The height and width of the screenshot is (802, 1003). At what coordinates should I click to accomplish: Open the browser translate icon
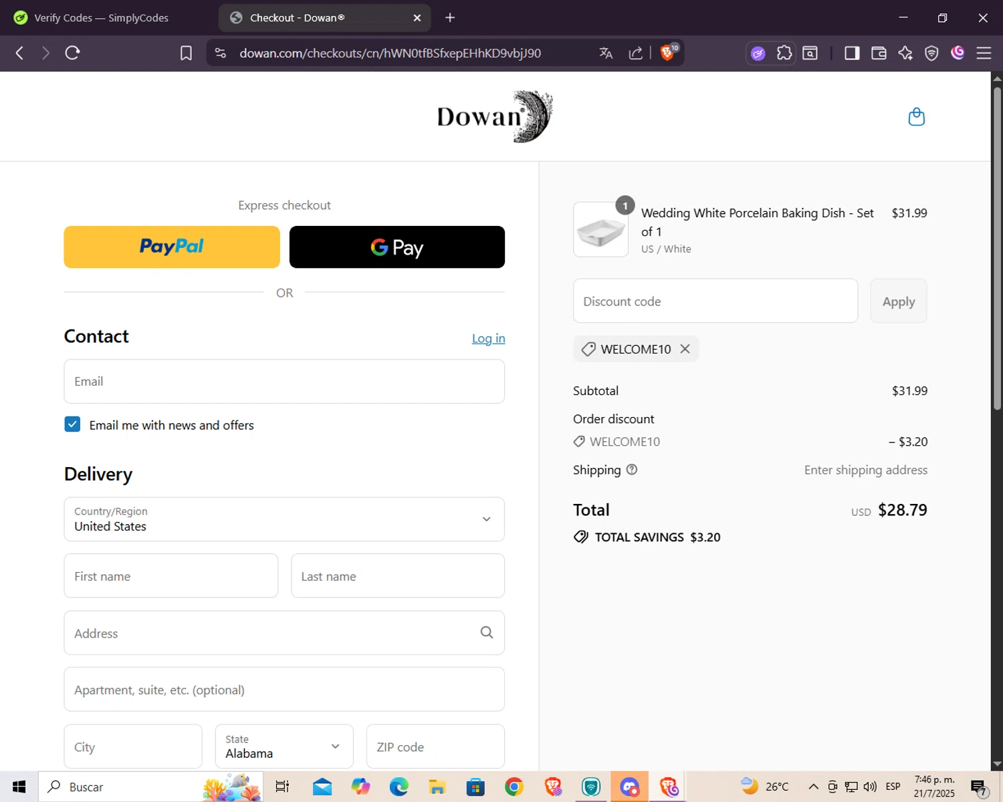606,53
